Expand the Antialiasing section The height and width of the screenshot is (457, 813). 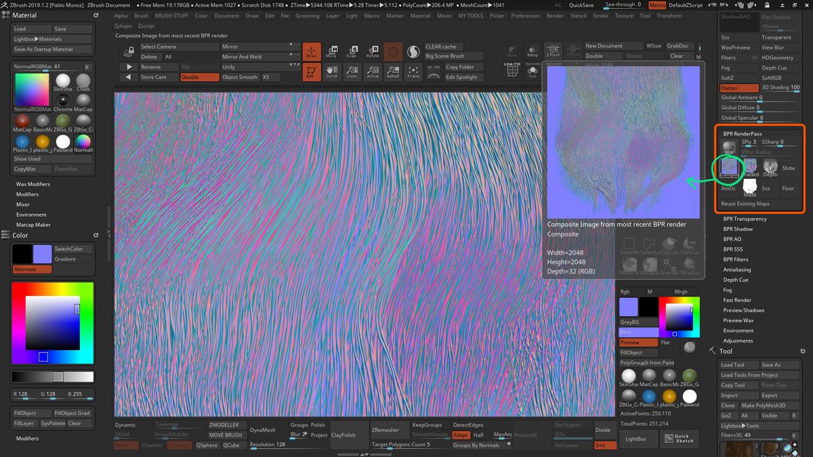(736, 269)
